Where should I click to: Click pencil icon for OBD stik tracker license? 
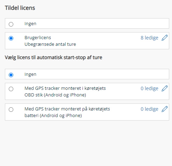(165, 88)
